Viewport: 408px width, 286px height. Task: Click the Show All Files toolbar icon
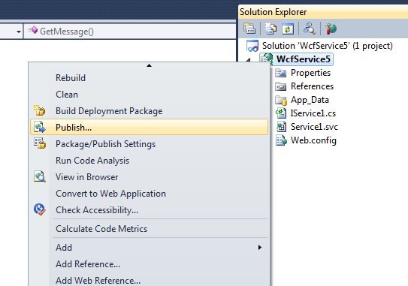(270, 29)
